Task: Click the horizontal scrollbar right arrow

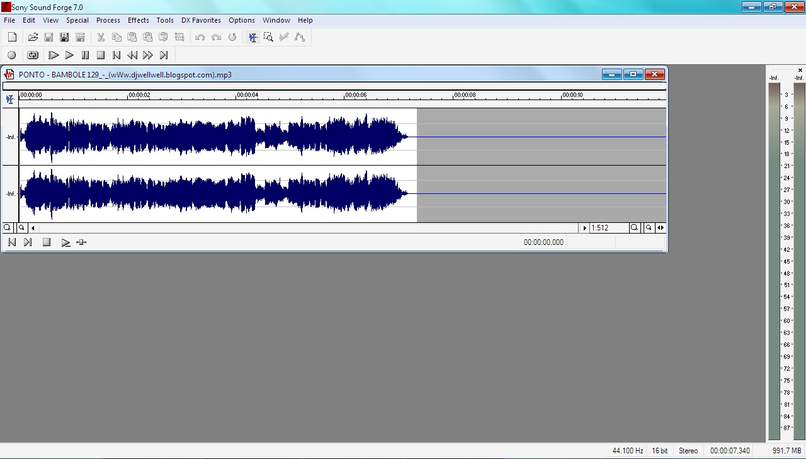Action: click(x=584, y=228)
